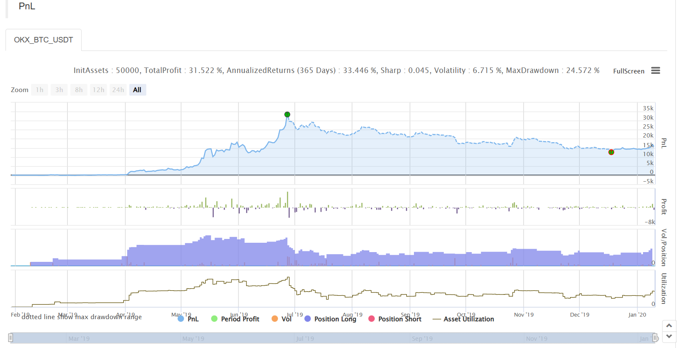Click the navigator bar near Jul '19
This screenshot has width=677, height=348.
point(305,338)
